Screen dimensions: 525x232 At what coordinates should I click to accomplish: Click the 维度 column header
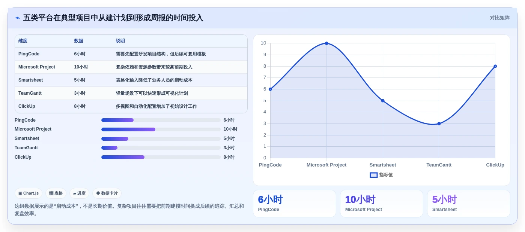point(23,41)
